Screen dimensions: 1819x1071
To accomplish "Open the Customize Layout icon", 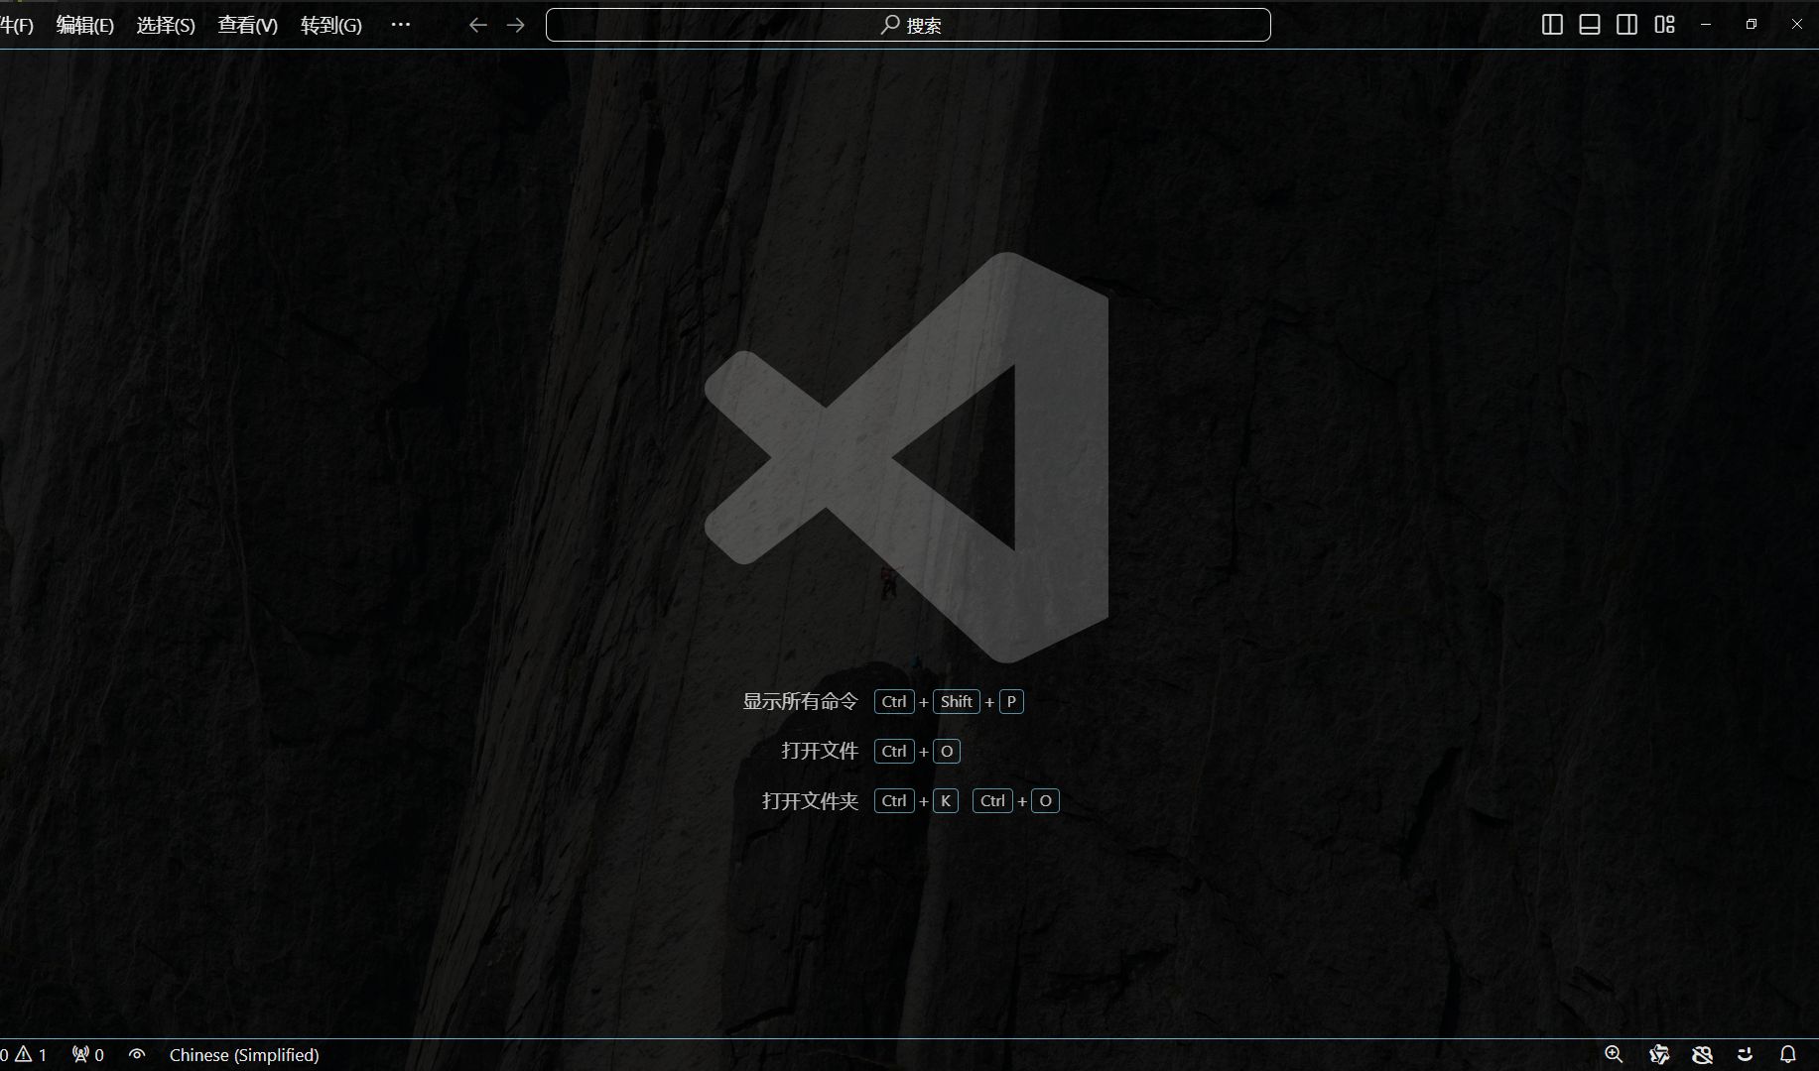I will click(x=1664, y=25).
